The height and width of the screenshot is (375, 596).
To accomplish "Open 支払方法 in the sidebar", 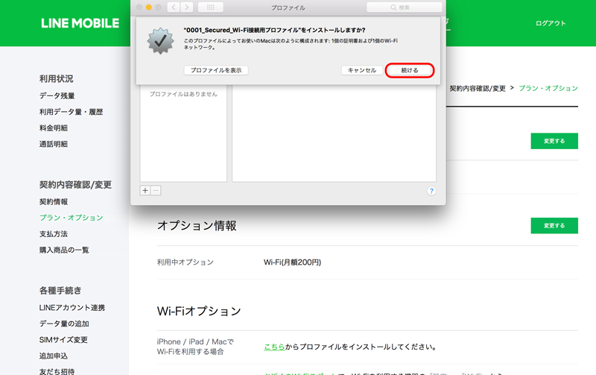I will click(54, 234).
